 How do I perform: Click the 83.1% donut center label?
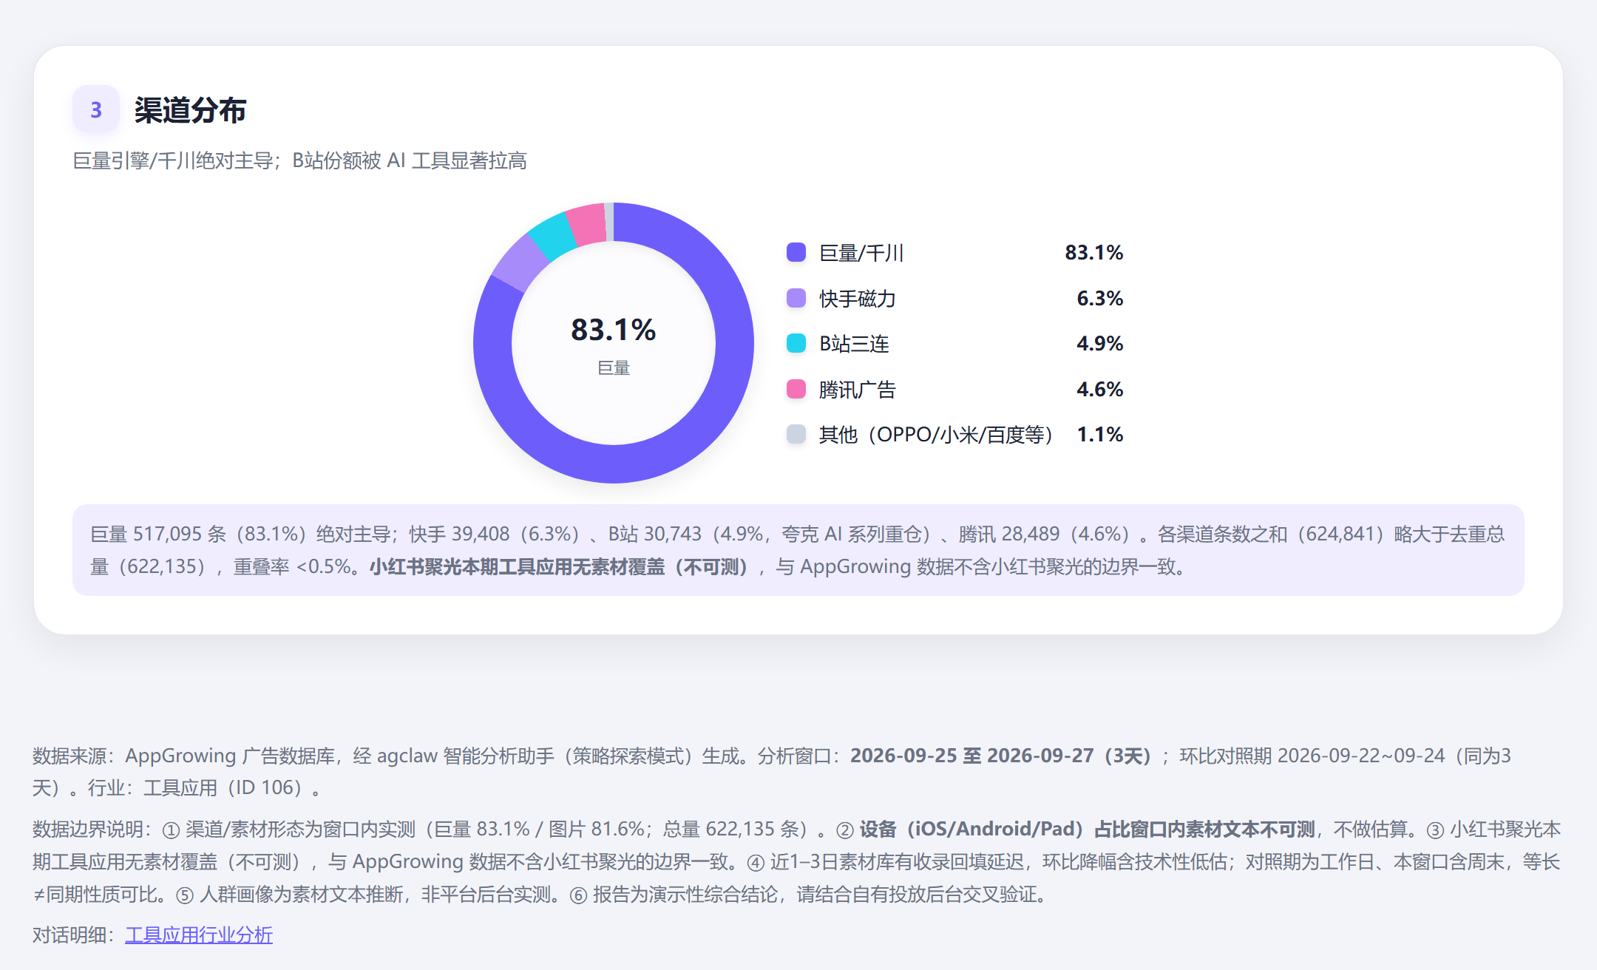click(613, 330)
